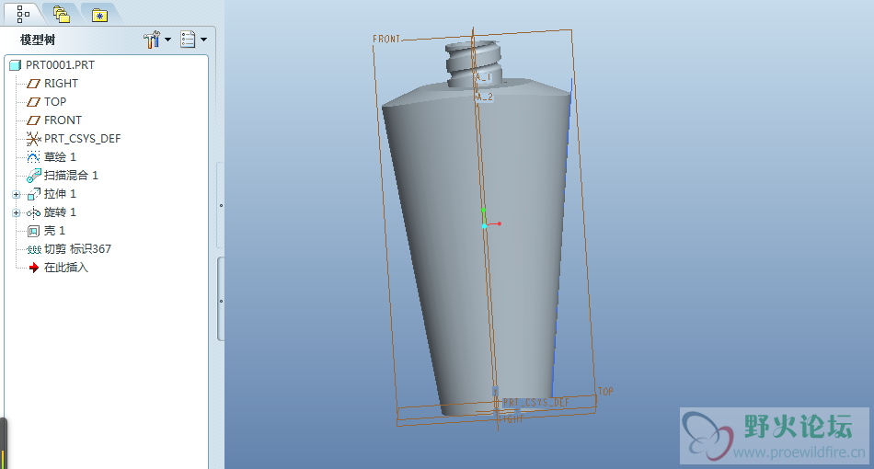Open the model tree Settings tool menu
The image size is (874, 469).
coord(152,40)
